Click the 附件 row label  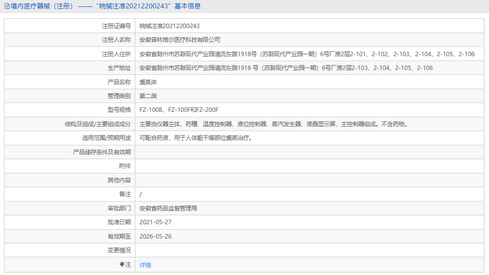pos(125,166)
